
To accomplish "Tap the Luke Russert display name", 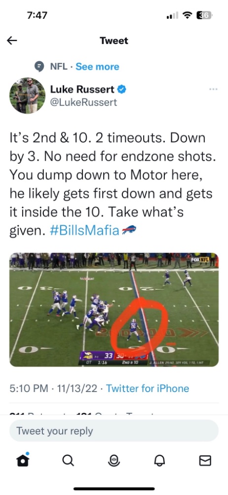I will coord(82,90).
